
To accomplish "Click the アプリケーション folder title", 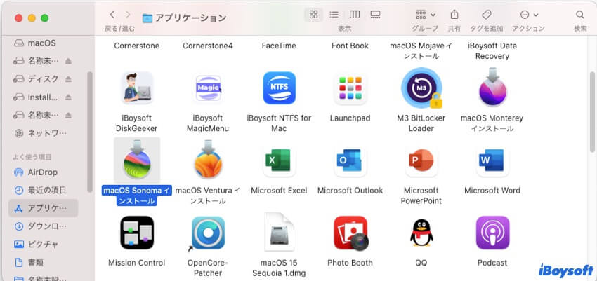I will 190,18.
